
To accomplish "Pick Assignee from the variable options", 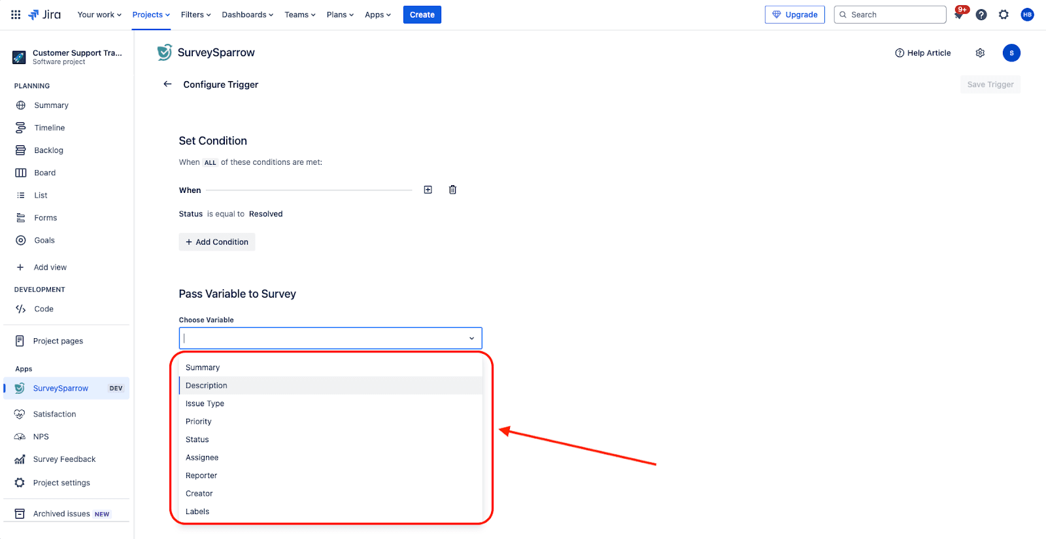I will (202, 457).
